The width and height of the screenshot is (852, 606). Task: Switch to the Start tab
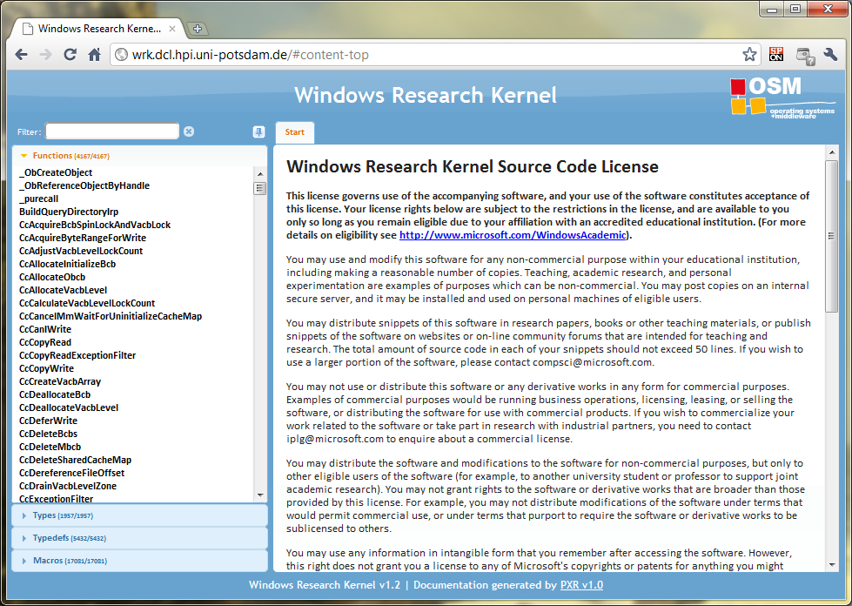pyautogui.click(x=294, y=132)
